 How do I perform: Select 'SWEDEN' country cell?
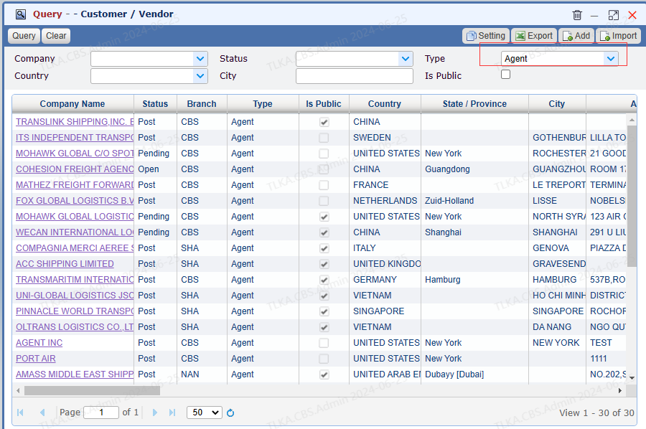click(385, 138)
